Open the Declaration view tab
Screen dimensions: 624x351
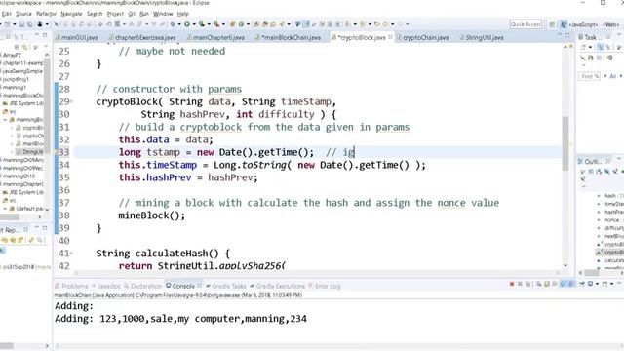click(x=143, y=286)
